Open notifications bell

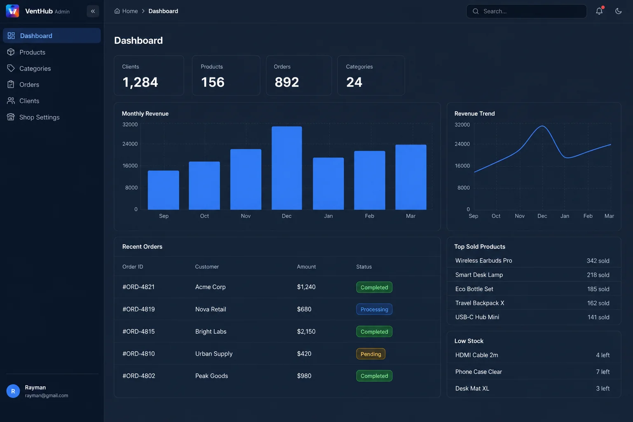[x=599, y=11]
